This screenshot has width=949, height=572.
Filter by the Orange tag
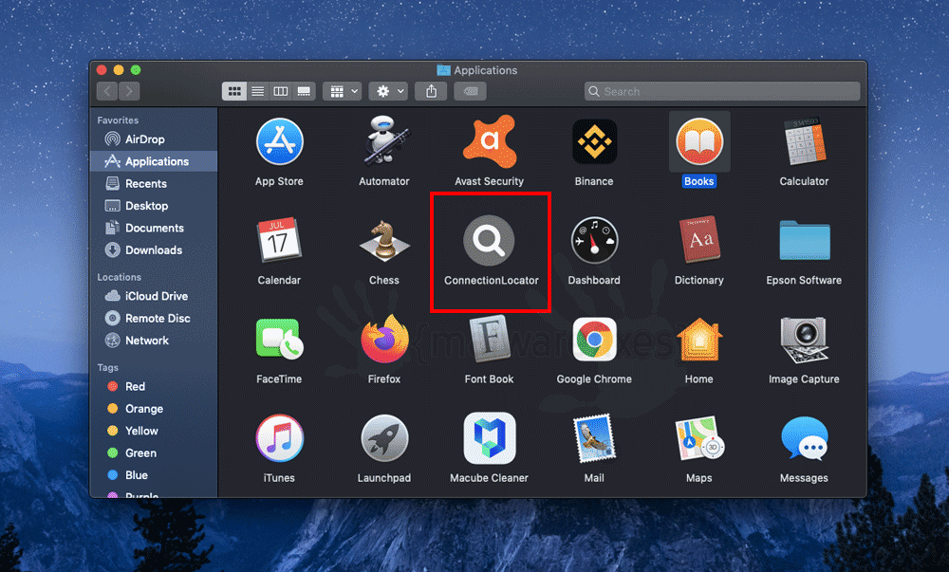coord(154,409)
